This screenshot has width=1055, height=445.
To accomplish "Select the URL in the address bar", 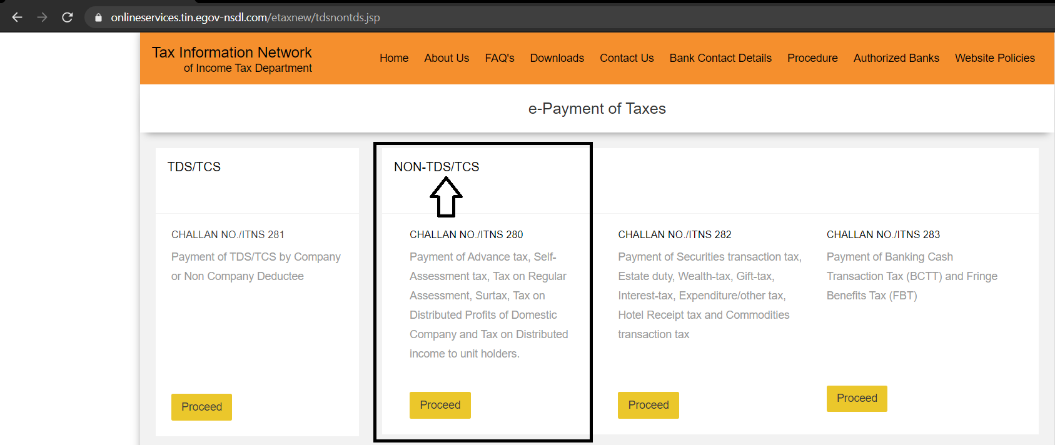I will (245, 17).
